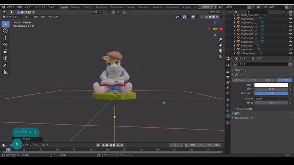Hide PolySphere using its eye icon
294x165 pixels.
tap(290, 46)
